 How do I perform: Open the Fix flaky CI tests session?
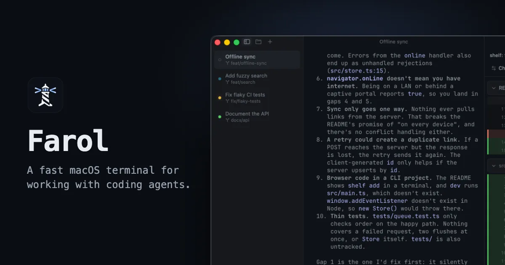[257, 98]
